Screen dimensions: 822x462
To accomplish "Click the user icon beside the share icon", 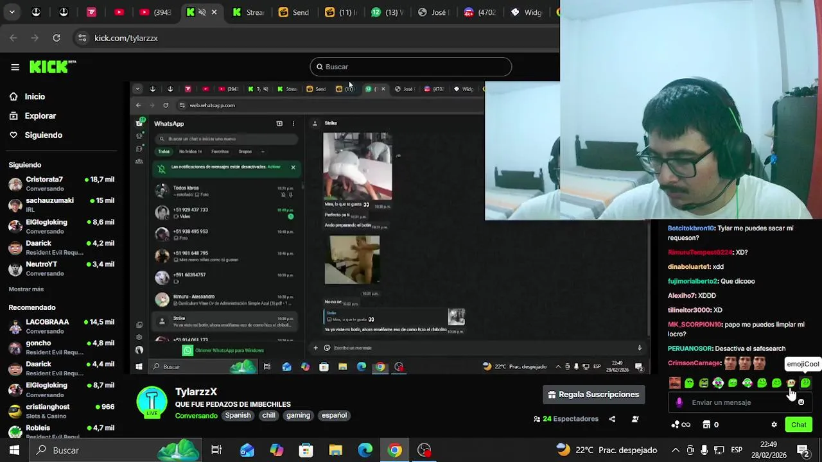I will 635,419.
